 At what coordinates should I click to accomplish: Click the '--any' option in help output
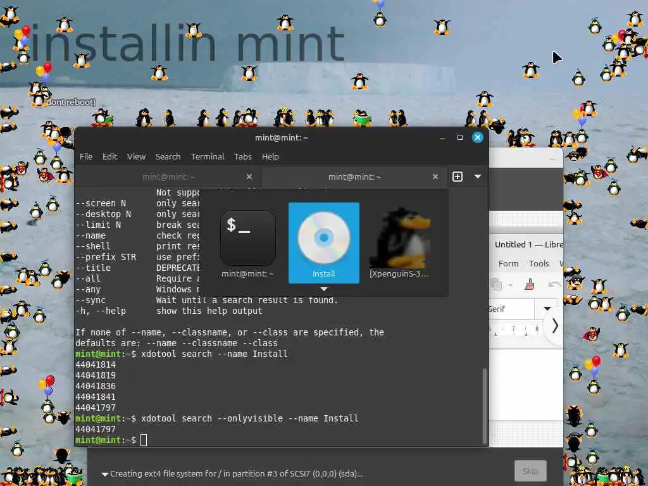point(88,289)
